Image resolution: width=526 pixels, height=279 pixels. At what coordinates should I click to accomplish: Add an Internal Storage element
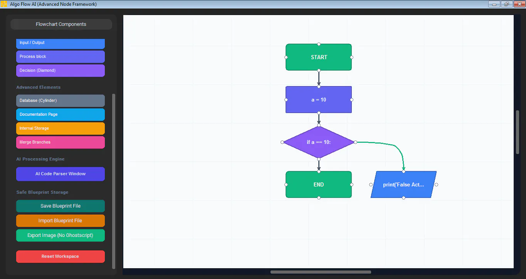60,129
